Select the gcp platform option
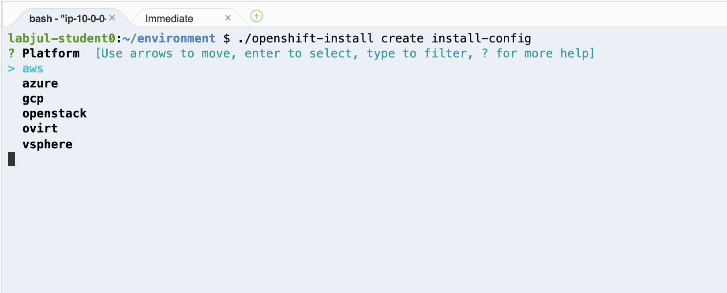 coord(33,99)
